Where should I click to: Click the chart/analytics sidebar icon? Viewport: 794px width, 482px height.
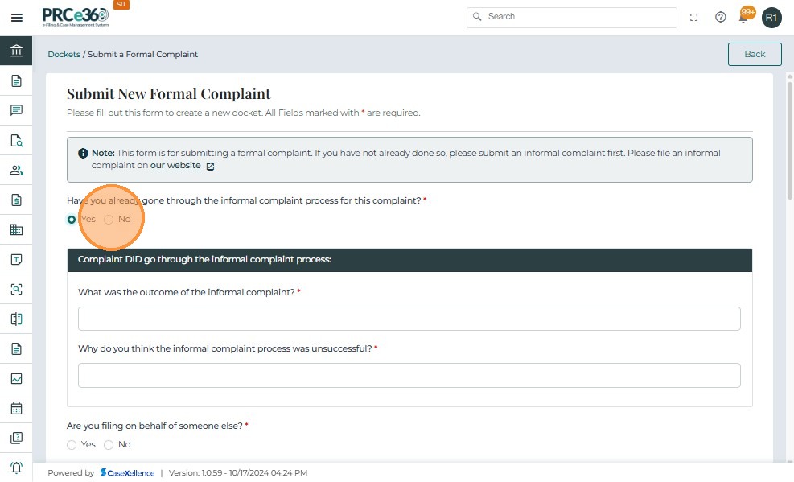tap(16, 378)
